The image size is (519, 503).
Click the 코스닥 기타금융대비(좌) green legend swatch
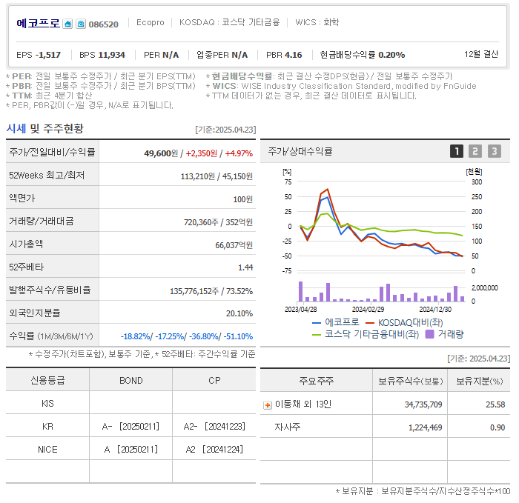317,335
